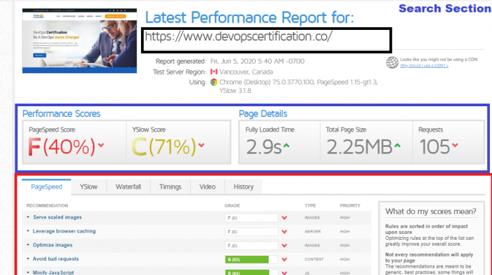Screen dimensions: 492x275
Task: Open the Minify JavaScript recommendation
Action: (x=53, y=272)
